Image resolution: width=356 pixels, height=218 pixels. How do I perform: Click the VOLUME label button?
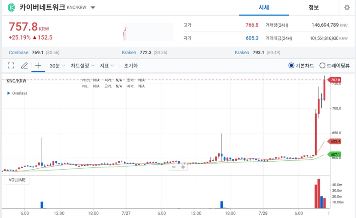coord(17,180)
